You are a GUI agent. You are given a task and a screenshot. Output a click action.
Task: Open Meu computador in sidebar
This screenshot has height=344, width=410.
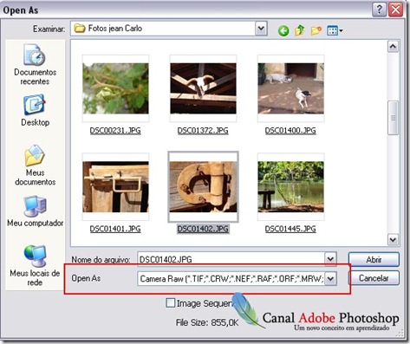35,211
